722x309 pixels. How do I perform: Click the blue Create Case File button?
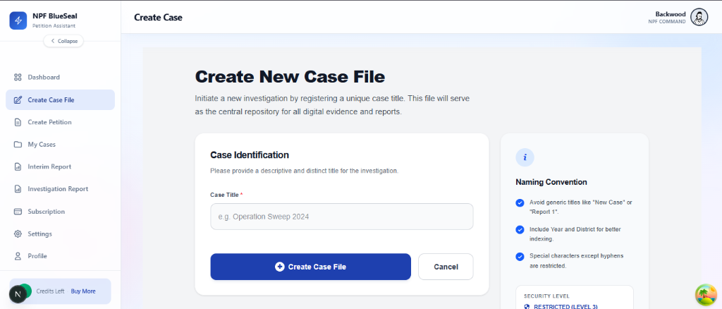(x=310, y=267)
